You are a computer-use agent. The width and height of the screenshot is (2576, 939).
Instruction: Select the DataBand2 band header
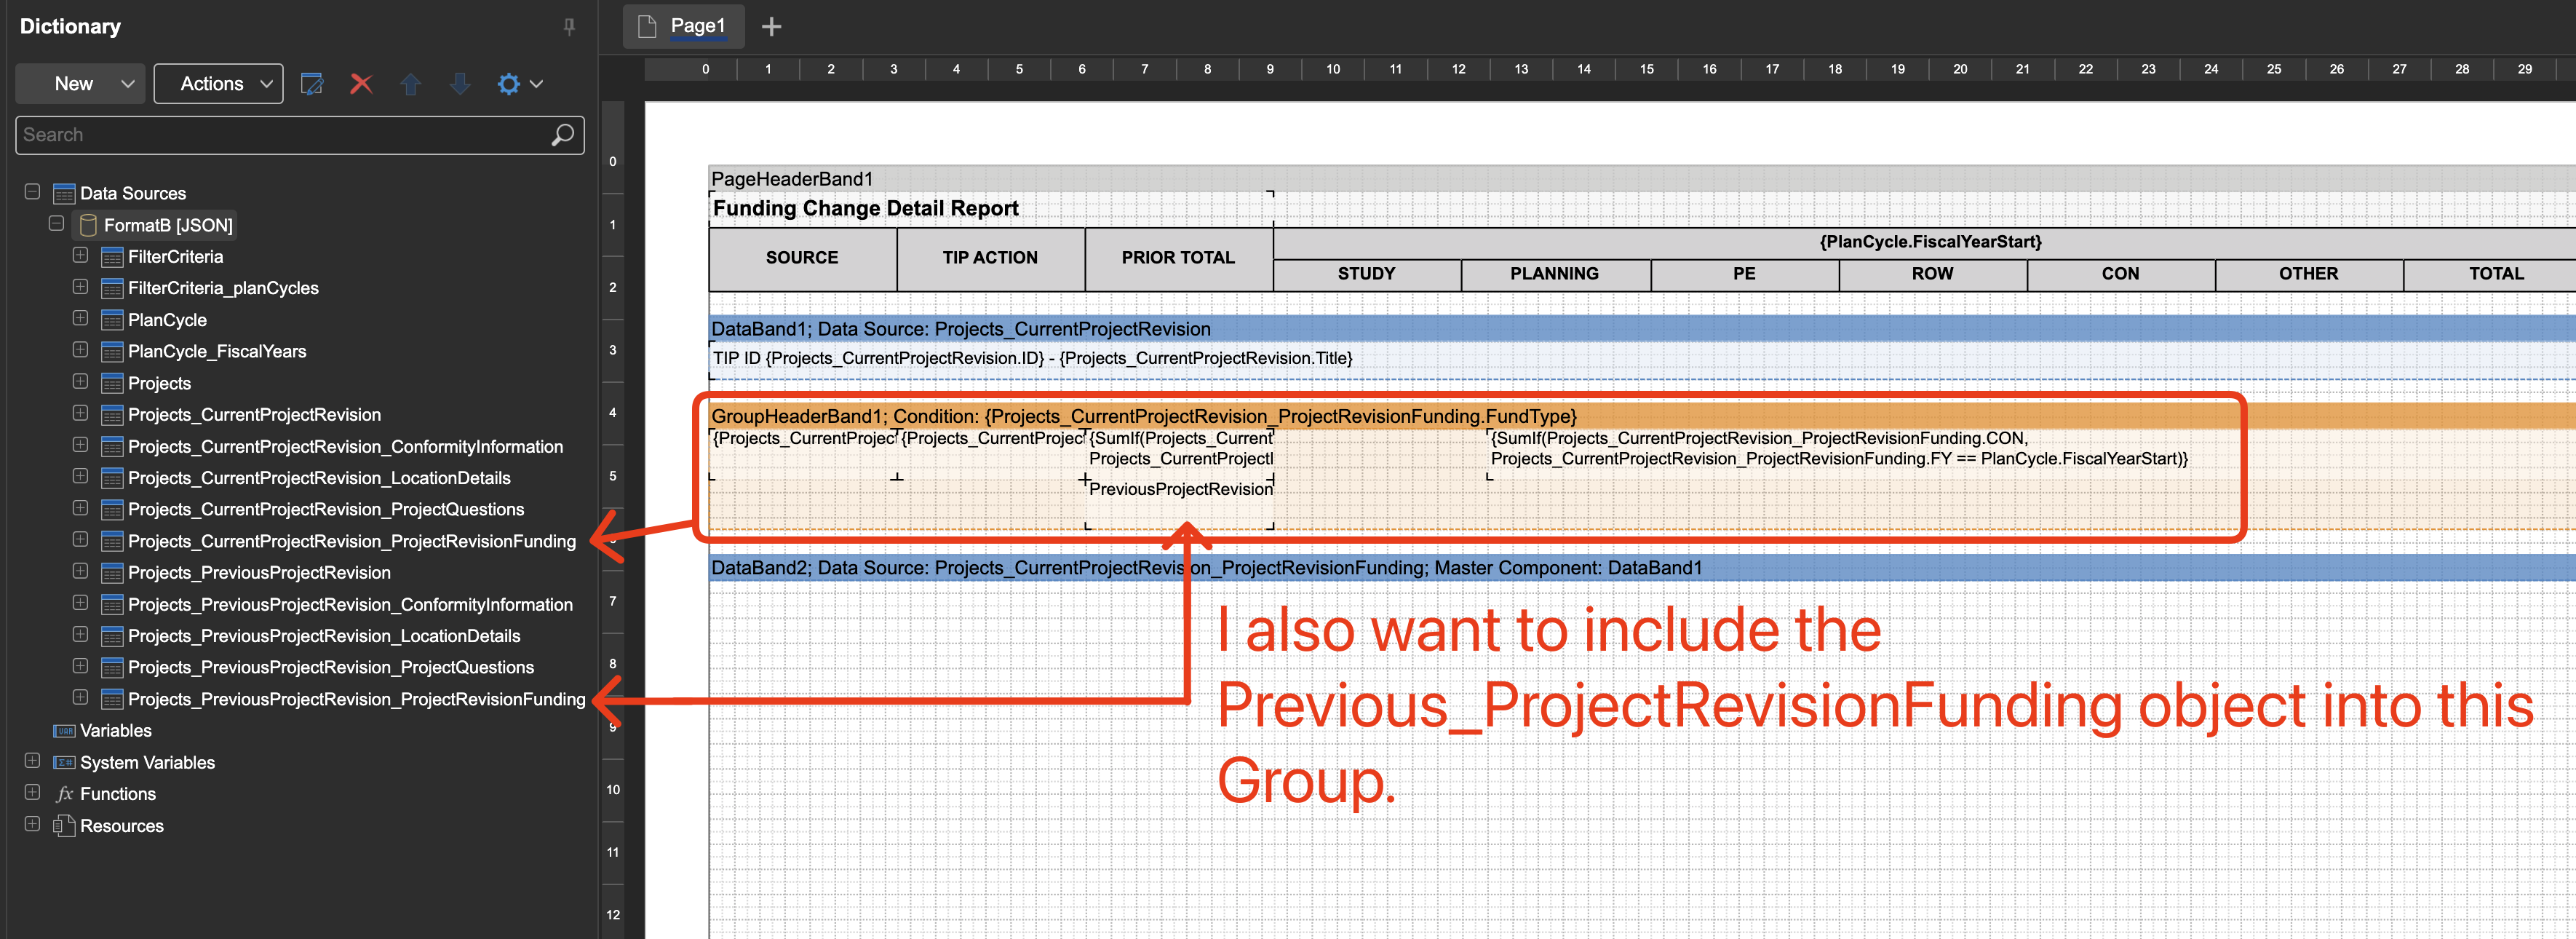(1642, 568)
